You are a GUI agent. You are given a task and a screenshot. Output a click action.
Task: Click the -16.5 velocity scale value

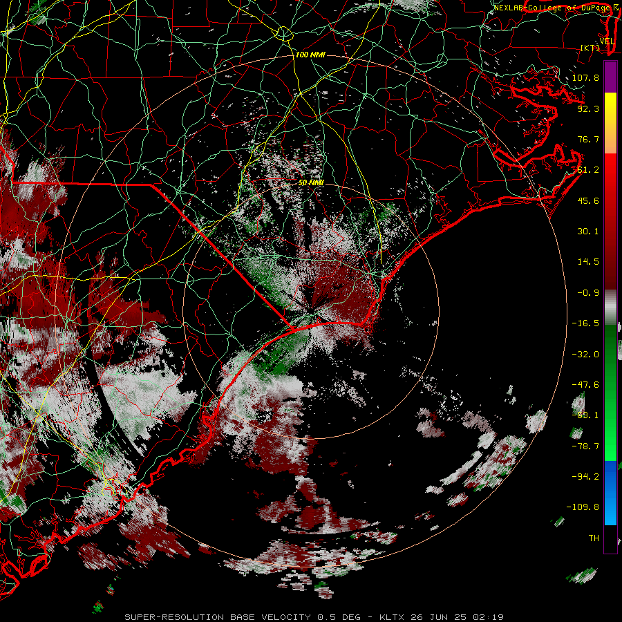585,323
